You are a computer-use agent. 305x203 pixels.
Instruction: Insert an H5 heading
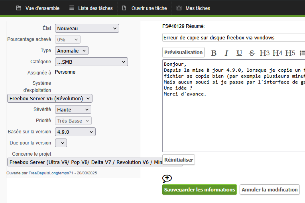[290, 53]
